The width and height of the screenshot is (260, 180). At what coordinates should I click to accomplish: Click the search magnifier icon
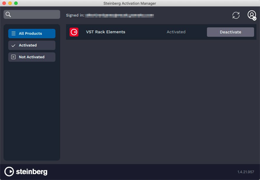click(8, 14)
